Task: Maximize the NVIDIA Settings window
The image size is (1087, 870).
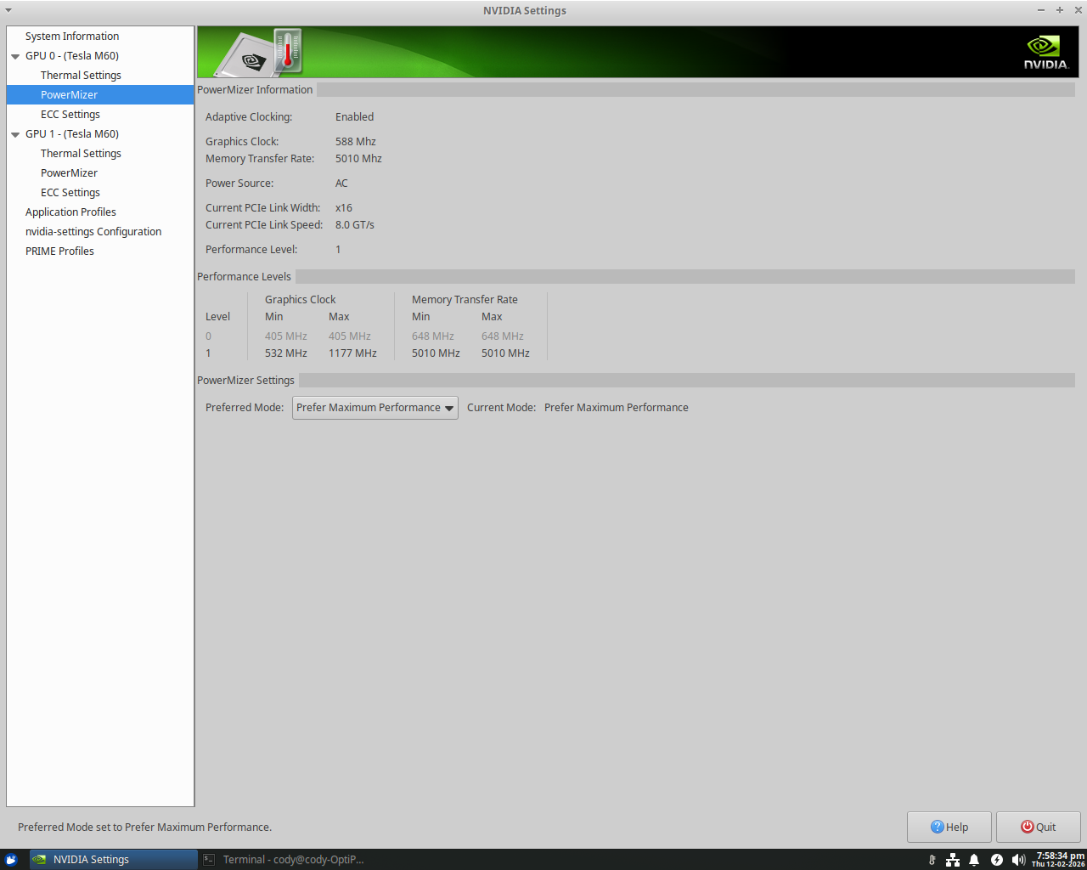Action: (x=1060, y=10)
